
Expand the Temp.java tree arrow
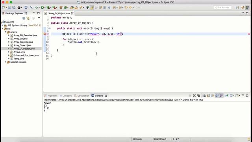pyautogui.click(x=9, y=59)
